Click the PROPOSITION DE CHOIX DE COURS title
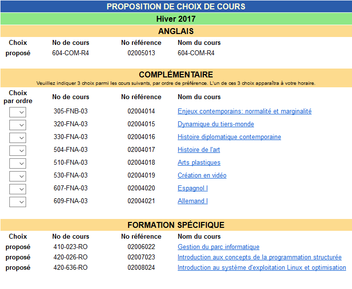Image resolution: width=352 pixels, height=289 pixels. [176, 6]
